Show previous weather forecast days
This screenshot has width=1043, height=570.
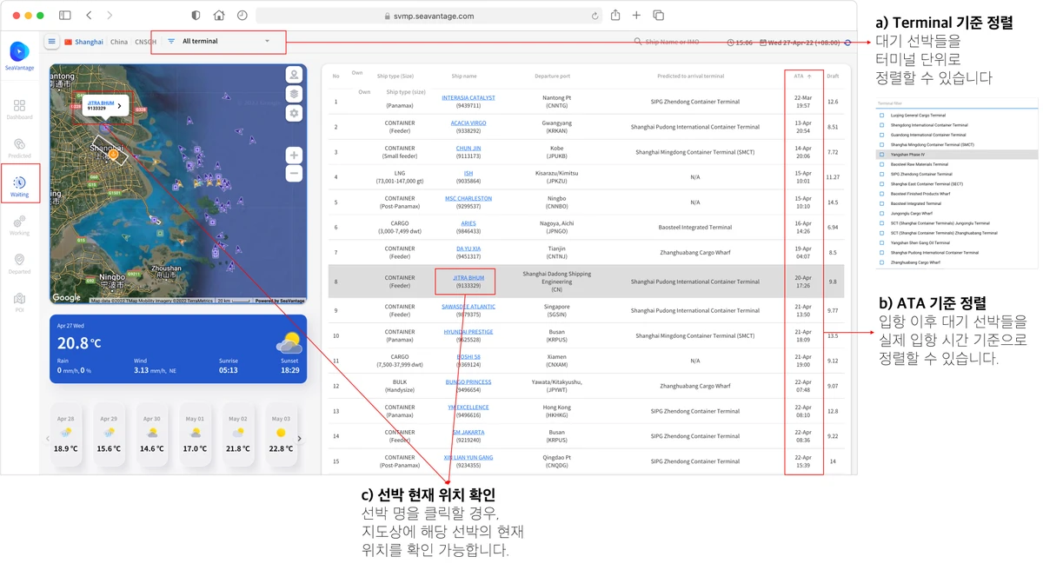(x=47, y=439)
